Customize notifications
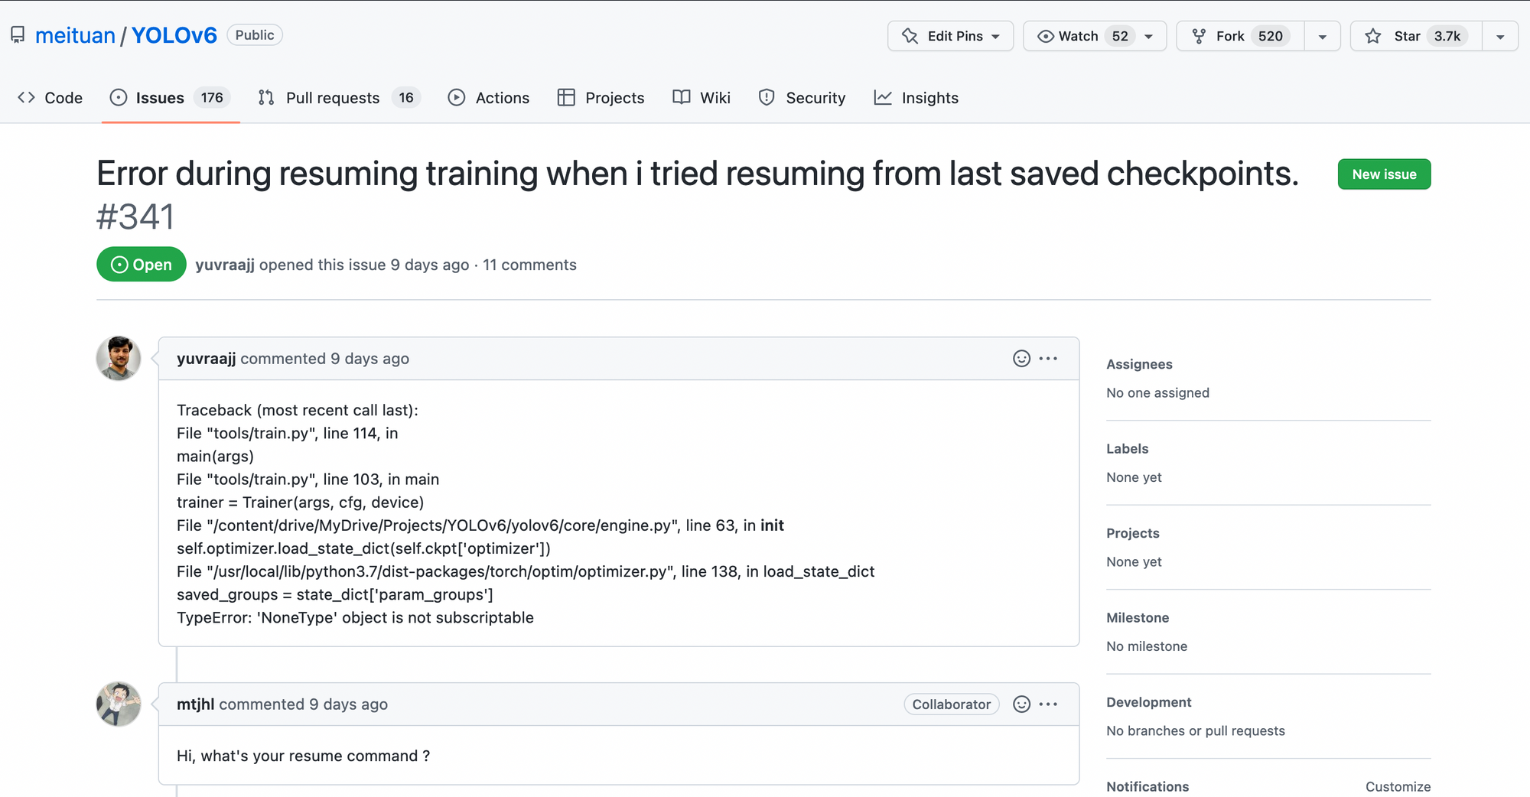 tap(1398, 787)
